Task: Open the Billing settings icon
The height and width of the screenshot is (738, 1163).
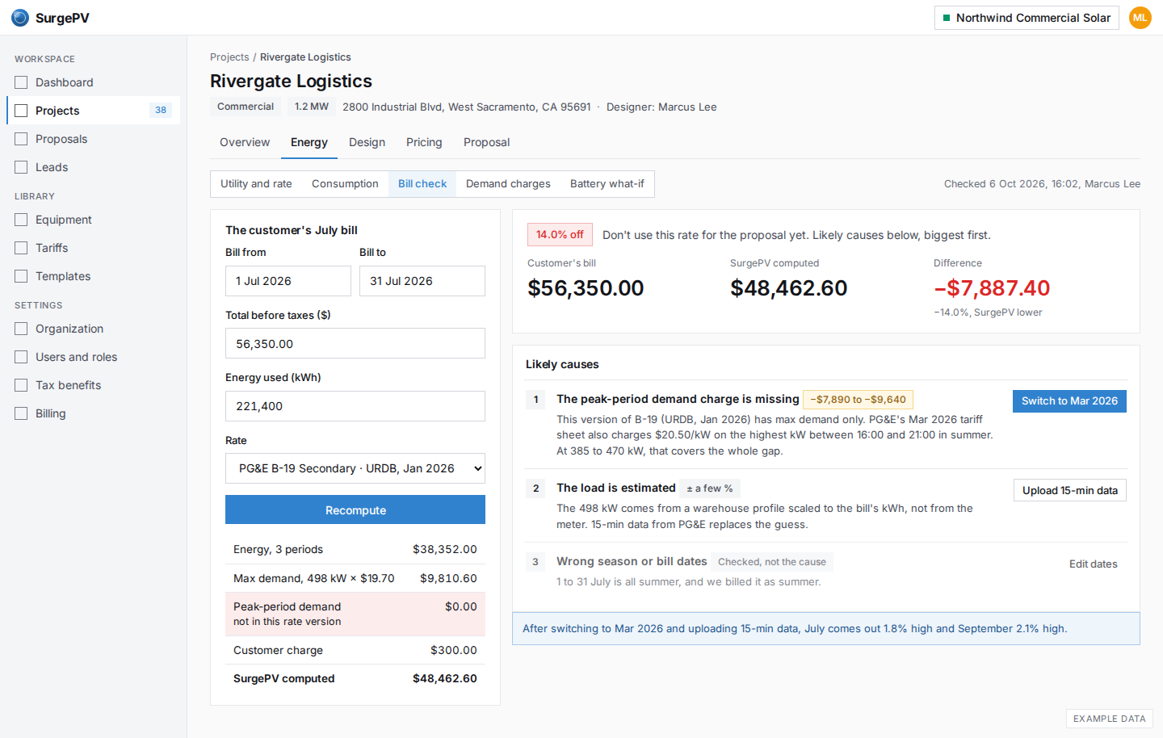Action: point(21,413)
